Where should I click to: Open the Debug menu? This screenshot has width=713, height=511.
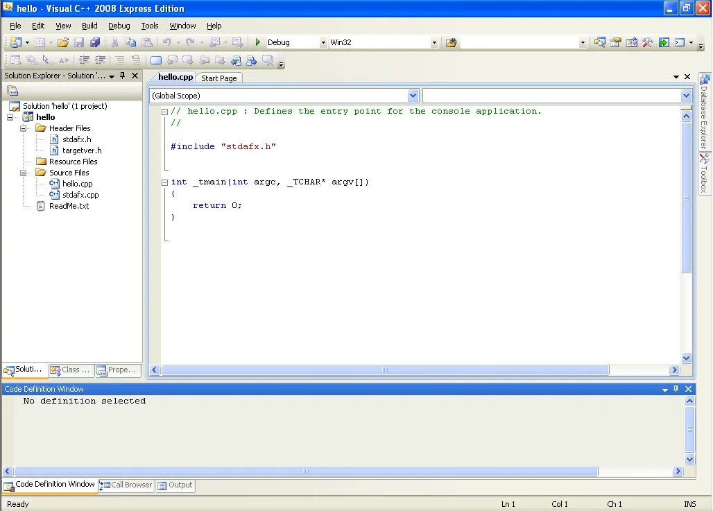tap(119, 26)
